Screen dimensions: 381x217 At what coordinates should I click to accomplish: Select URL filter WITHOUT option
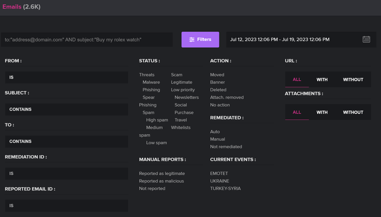point(353,79)
